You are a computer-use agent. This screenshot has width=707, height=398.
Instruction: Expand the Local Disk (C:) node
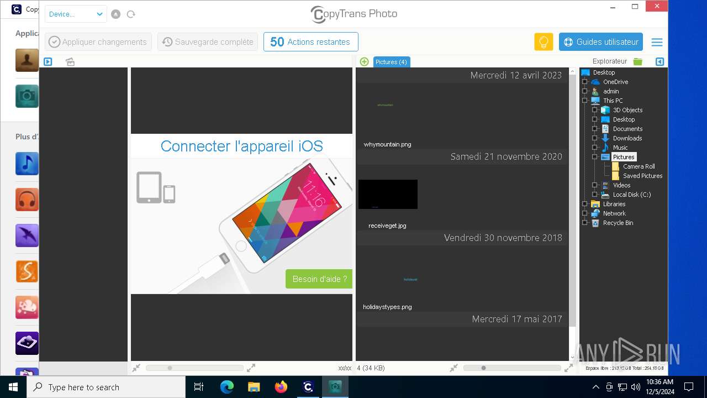[595, 195]
